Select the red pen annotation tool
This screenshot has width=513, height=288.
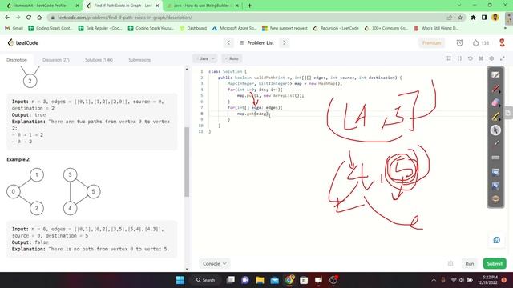[495, 89]
